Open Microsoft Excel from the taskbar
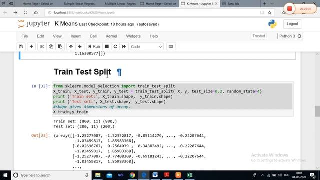 (190, 175)
